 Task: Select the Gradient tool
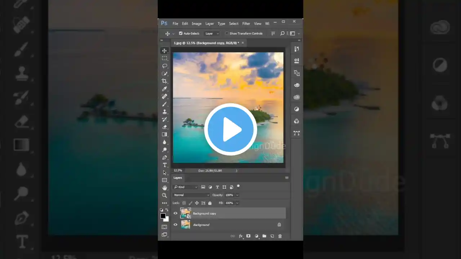point(165,135)
